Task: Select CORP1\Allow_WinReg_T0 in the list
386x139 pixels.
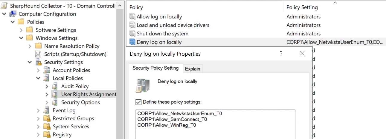Action: click(x=167, y=125)
